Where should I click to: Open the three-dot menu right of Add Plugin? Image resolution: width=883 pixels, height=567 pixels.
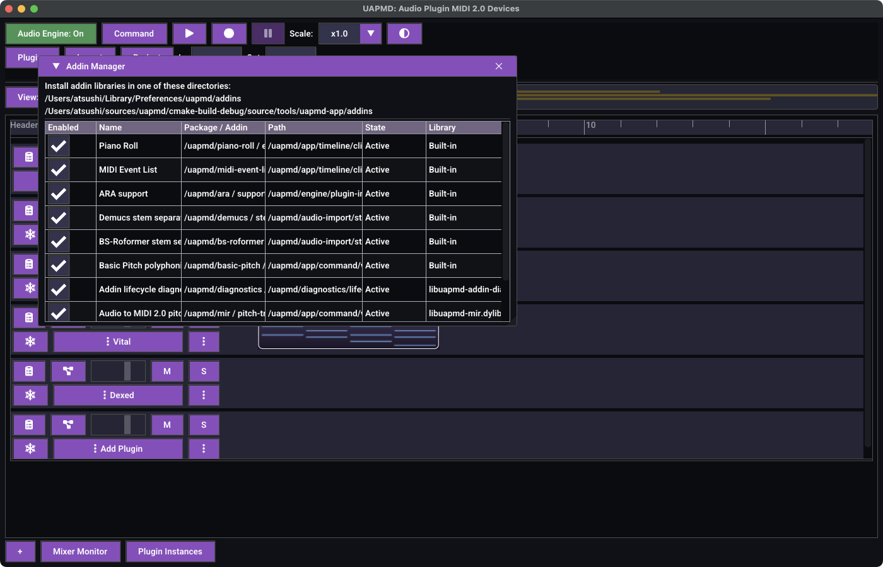[204, 449]
